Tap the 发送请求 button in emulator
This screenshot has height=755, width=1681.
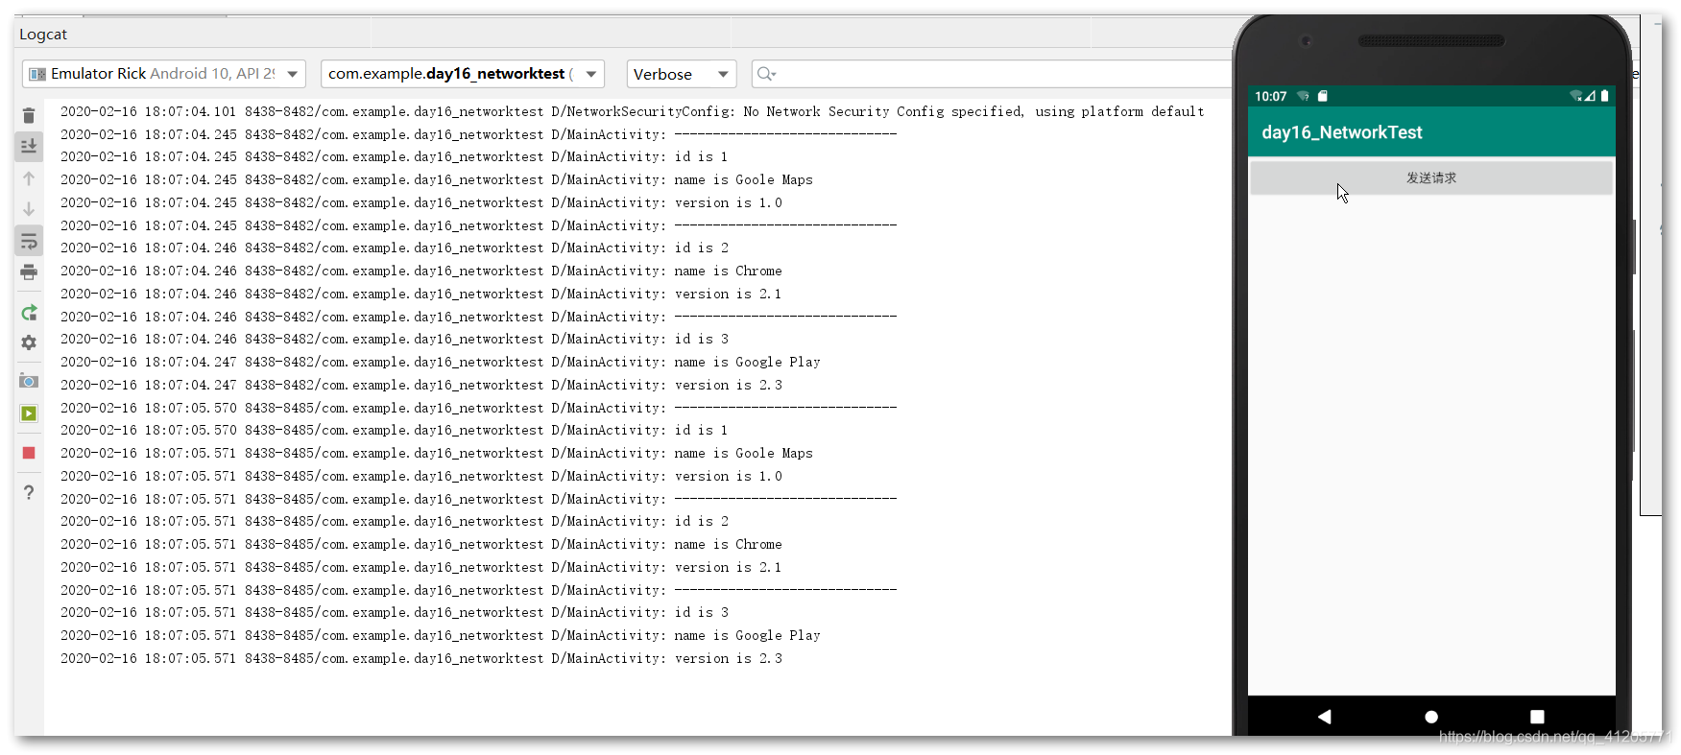click(1430, 178)
